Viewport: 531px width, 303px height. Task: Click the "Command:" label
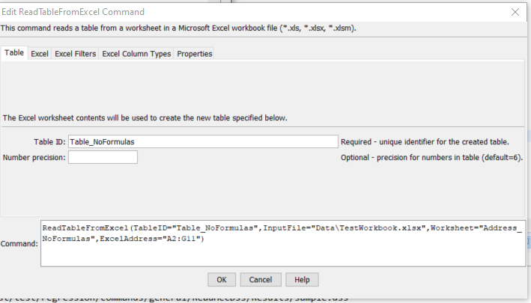click(x=20, y=243)
